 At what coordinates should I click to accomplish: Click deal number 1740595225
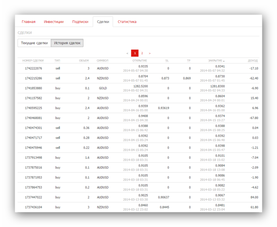33,108
